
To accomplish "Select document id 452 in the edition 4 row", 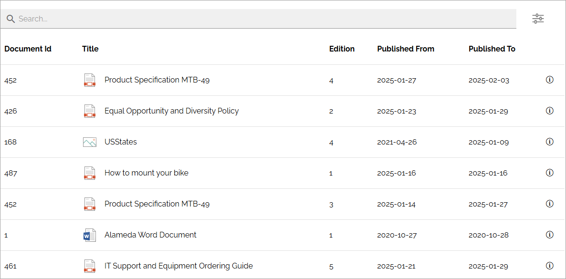I will pyautogui.click(x=10, y=80).
